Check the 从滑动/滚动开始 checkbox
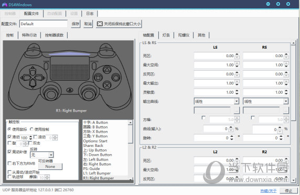The height and width of the screenshot is (195, 300). (9, 172)
